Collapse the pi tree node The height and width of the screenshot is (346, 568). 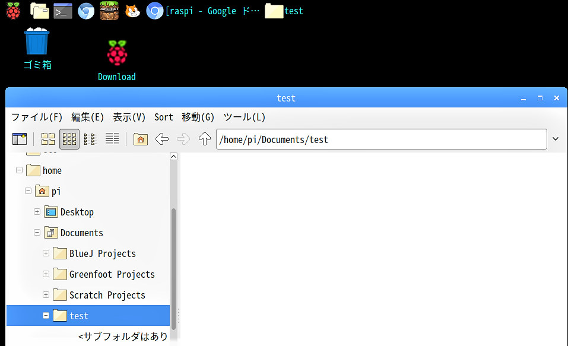tap(28, 191)
